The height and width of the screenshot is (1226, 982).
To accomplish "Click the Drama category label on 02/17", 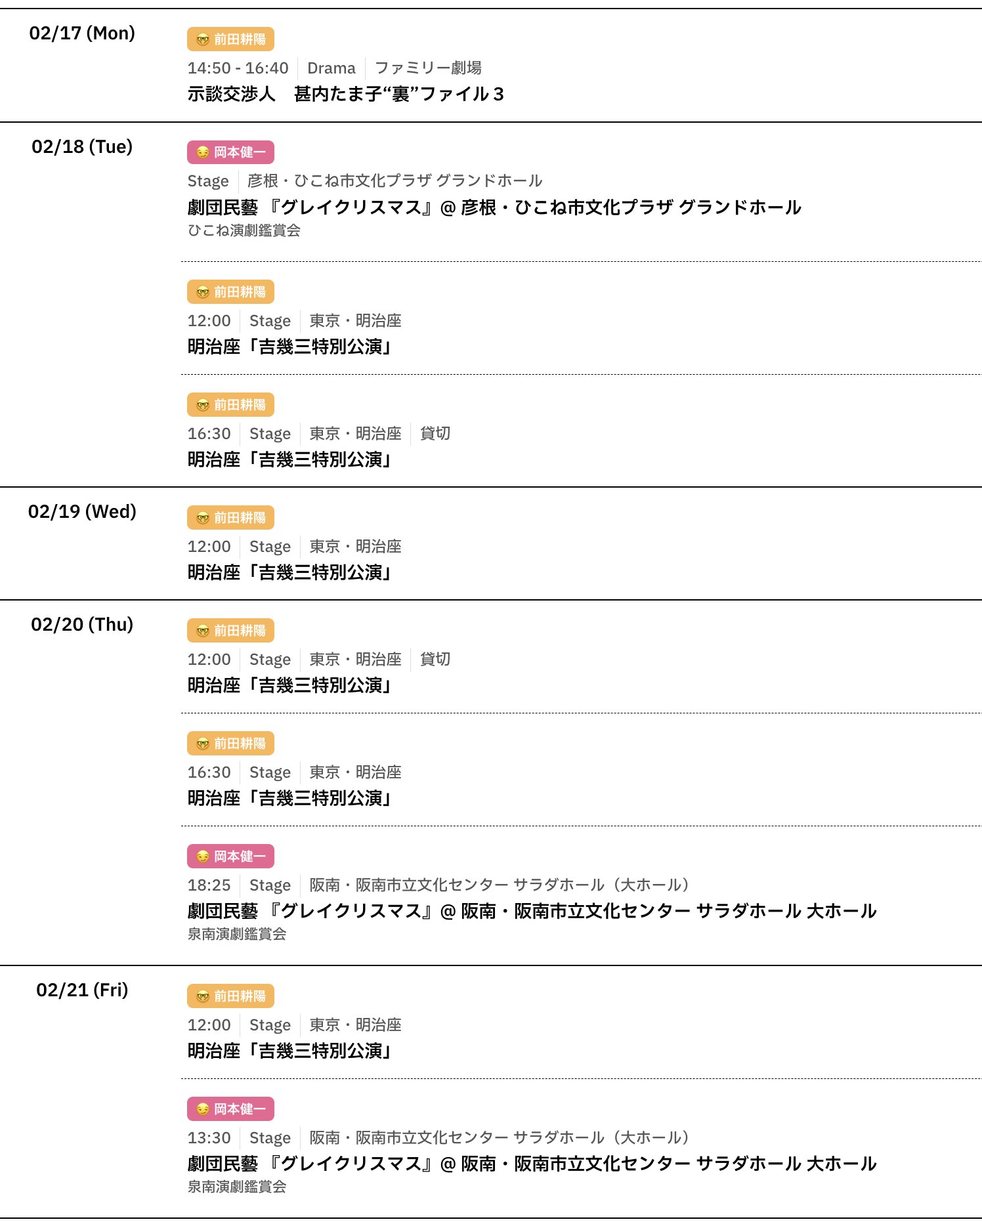I will tap(331, 68).
